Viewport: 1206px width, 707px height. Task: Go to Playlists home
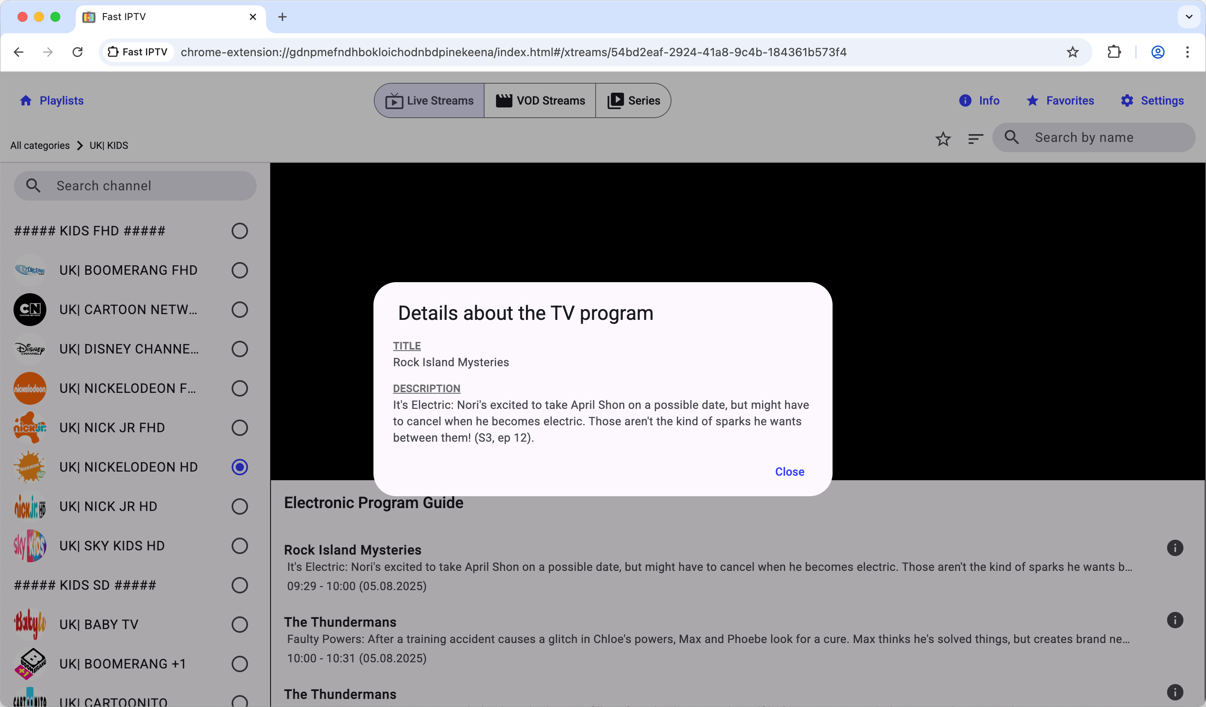52,100
